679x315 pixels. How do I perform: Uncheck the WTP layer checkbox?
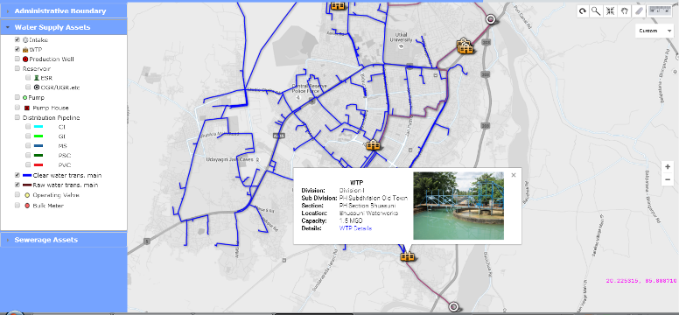17,49
